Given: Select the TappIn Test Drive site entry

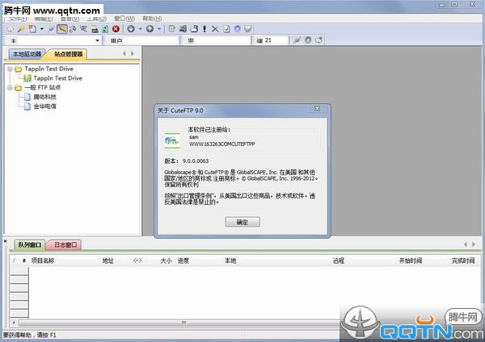Looking at the screenshot, I should [58, 78].
